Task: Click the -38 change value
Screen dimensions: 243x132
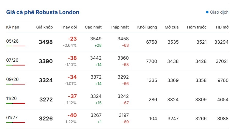Action: point(72,58)
